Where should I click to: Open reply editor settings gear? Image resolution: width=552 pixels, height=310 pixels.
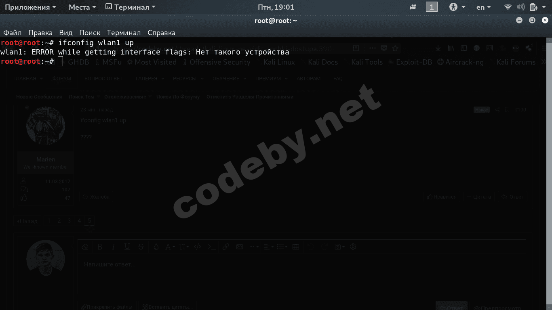click(353, 247)
